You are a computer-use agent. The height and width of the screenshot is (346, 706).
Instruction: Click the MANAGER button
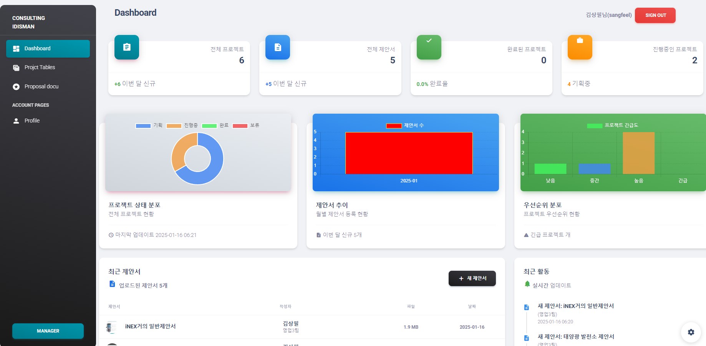pos(48,331)
